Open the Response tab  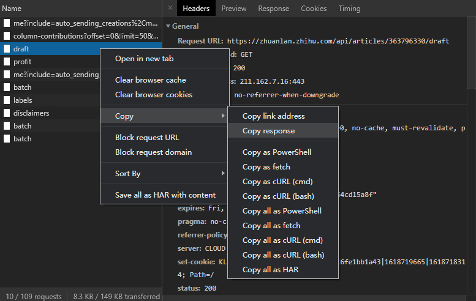[x=273, y=9]
